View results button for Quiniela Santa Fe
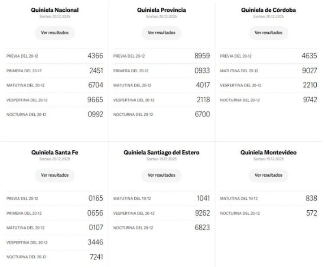The image size is (325, 267). click(x=55, y=175)
